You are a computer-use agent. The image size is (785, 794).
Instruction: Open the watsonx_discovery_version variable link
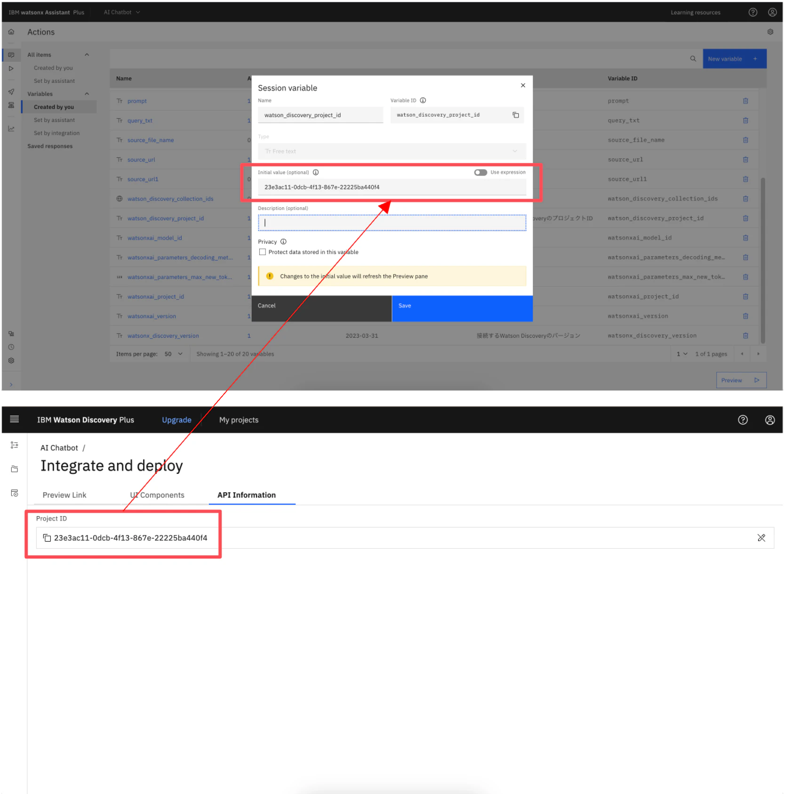coord(163,336)
